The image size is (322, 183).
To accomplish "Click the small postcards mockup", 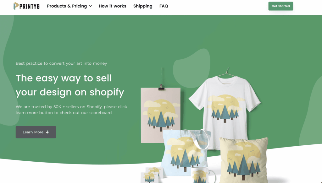I will coord(152,175).
